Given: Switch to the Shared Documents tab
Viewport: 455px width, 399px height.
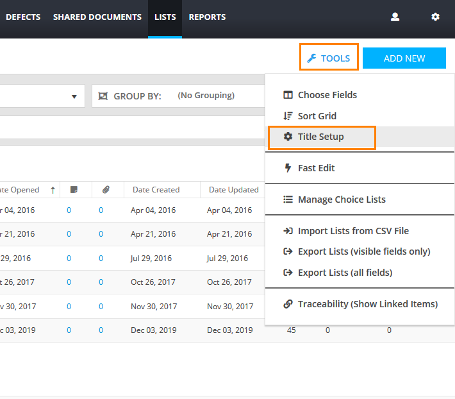Looking at the screenshot, I should click(97, 17).
